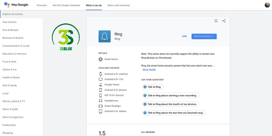The image size is (272, 136).
Task: Choose Talk to Ring about Doorbell rang chip
Action: pyautogui.click(x=174, y=113)
